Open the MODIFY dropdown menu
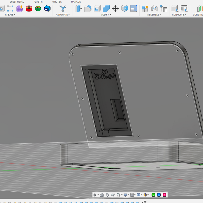 (x=106, y=15)
